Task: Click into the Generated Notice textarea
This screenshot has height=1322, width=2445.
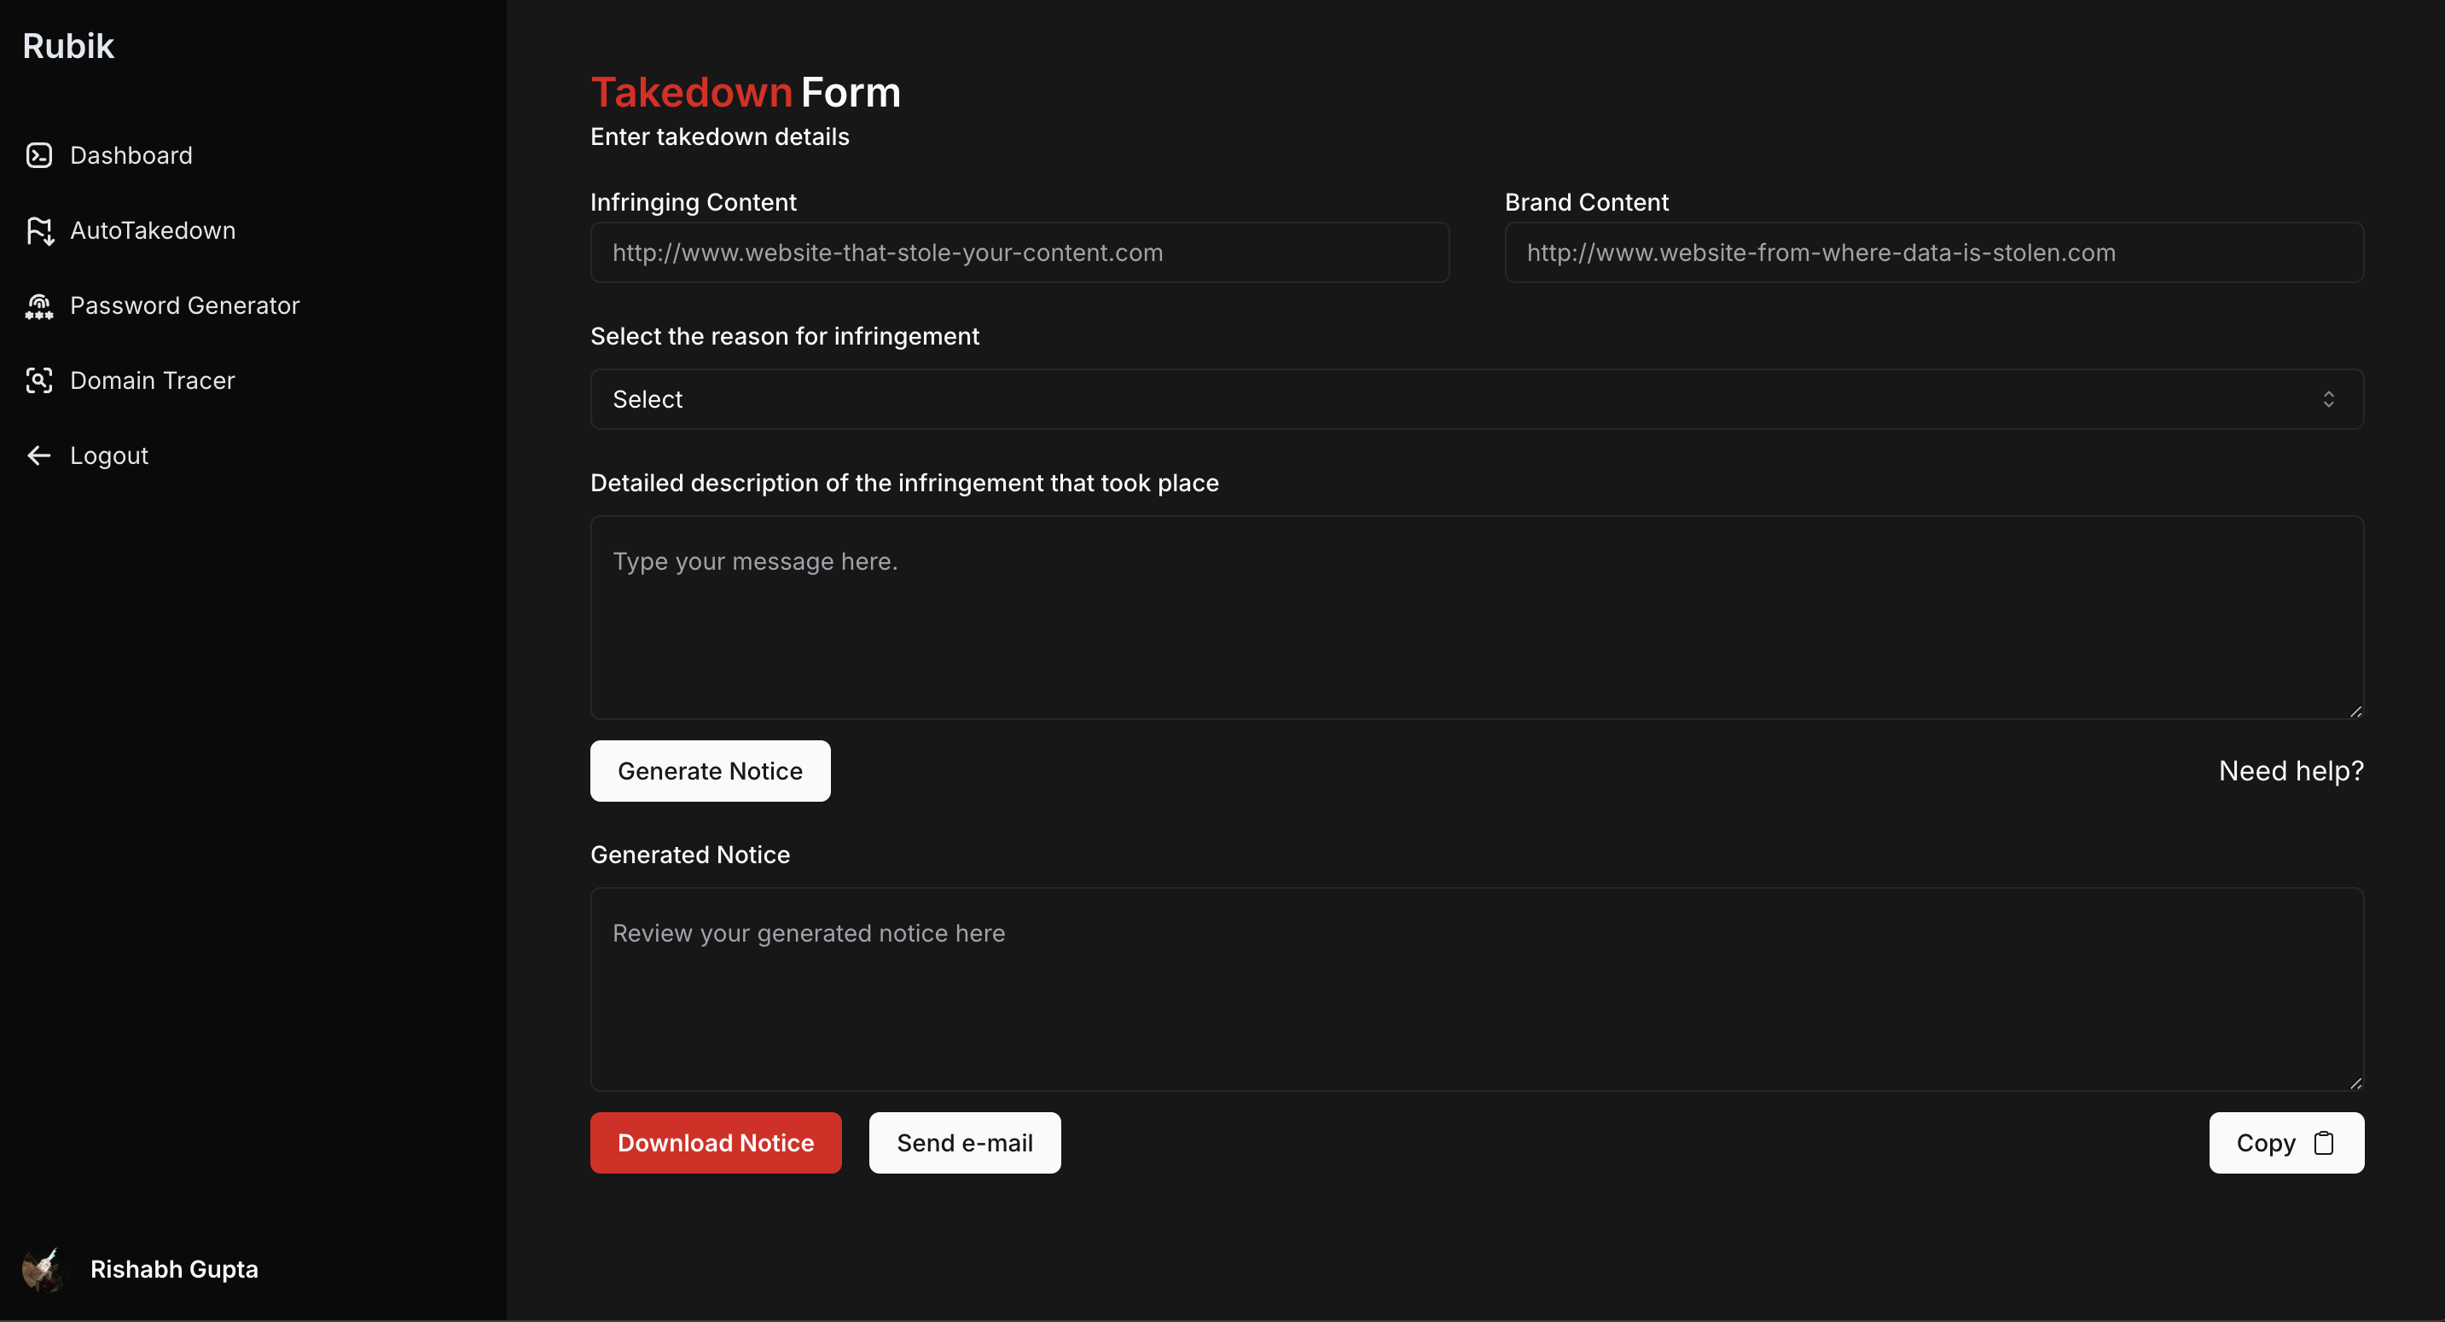Action: click(1477, 990)
